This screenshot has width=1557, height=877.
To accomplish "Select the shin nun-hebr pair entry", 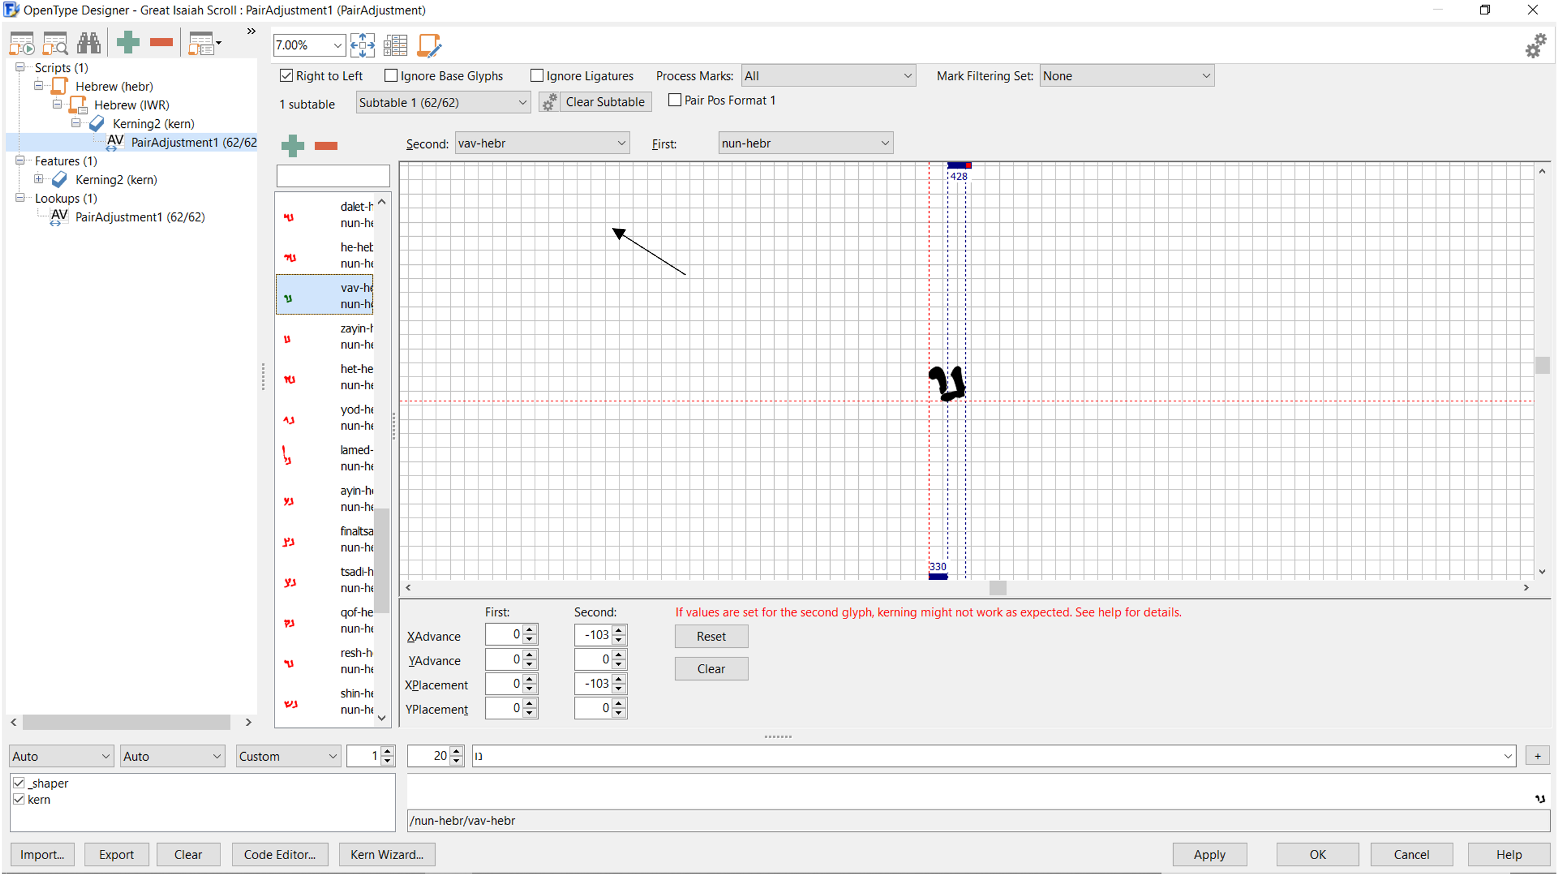I will pos(325,701).
